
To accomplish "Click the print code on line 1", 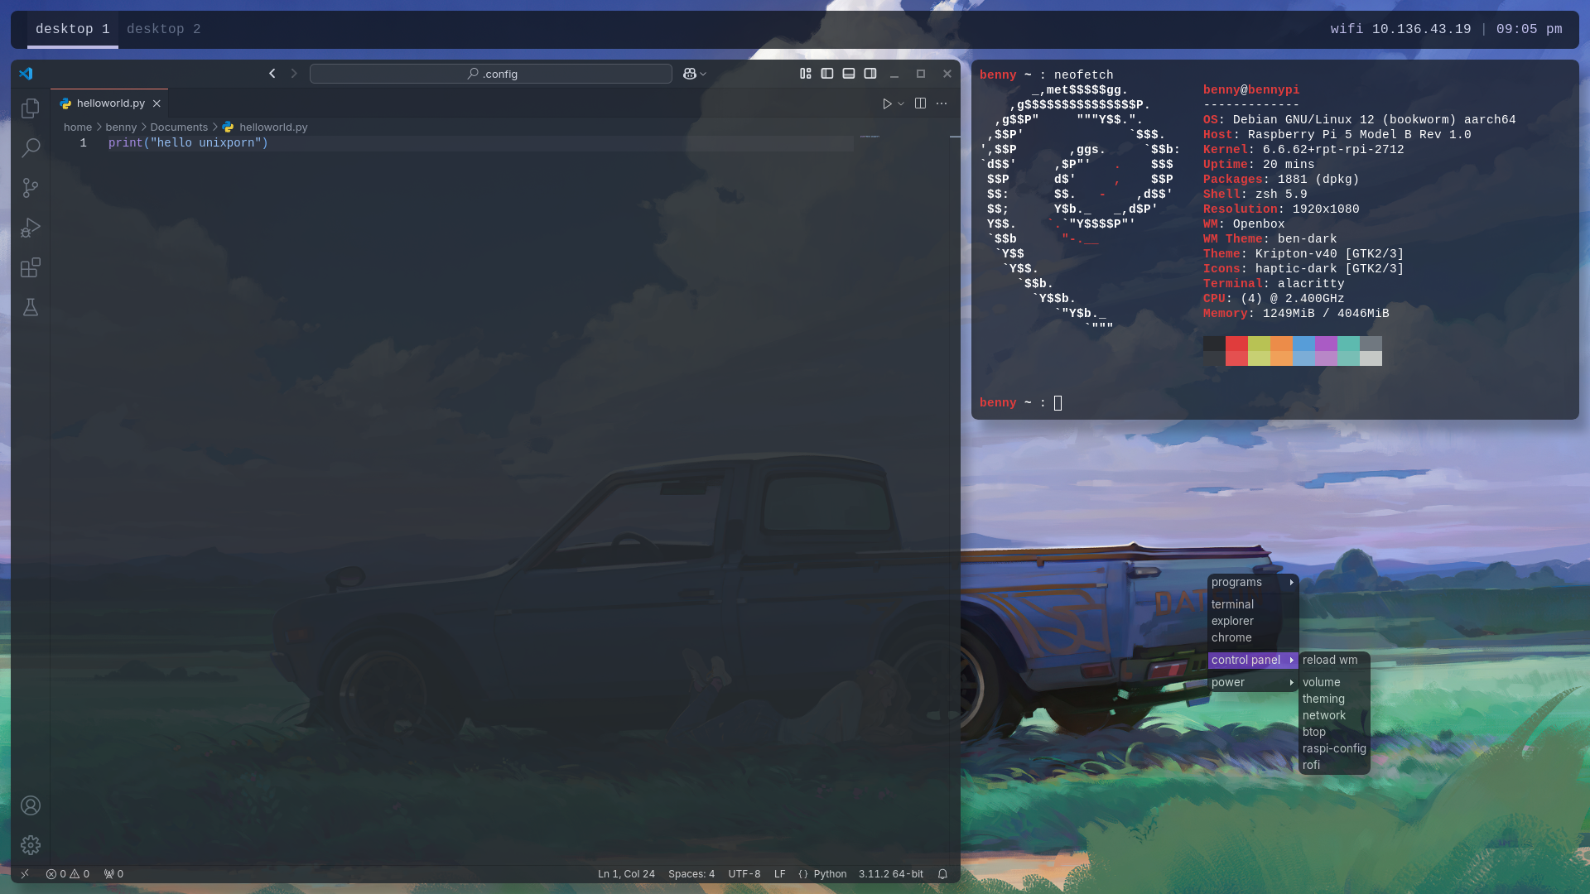I will pyautogui.click(x=188, y=143).
